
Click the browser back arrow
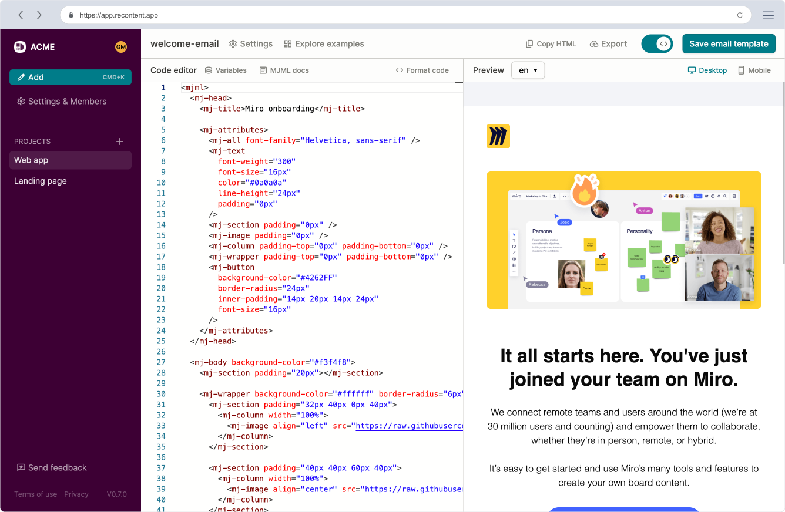coord(21,15)
